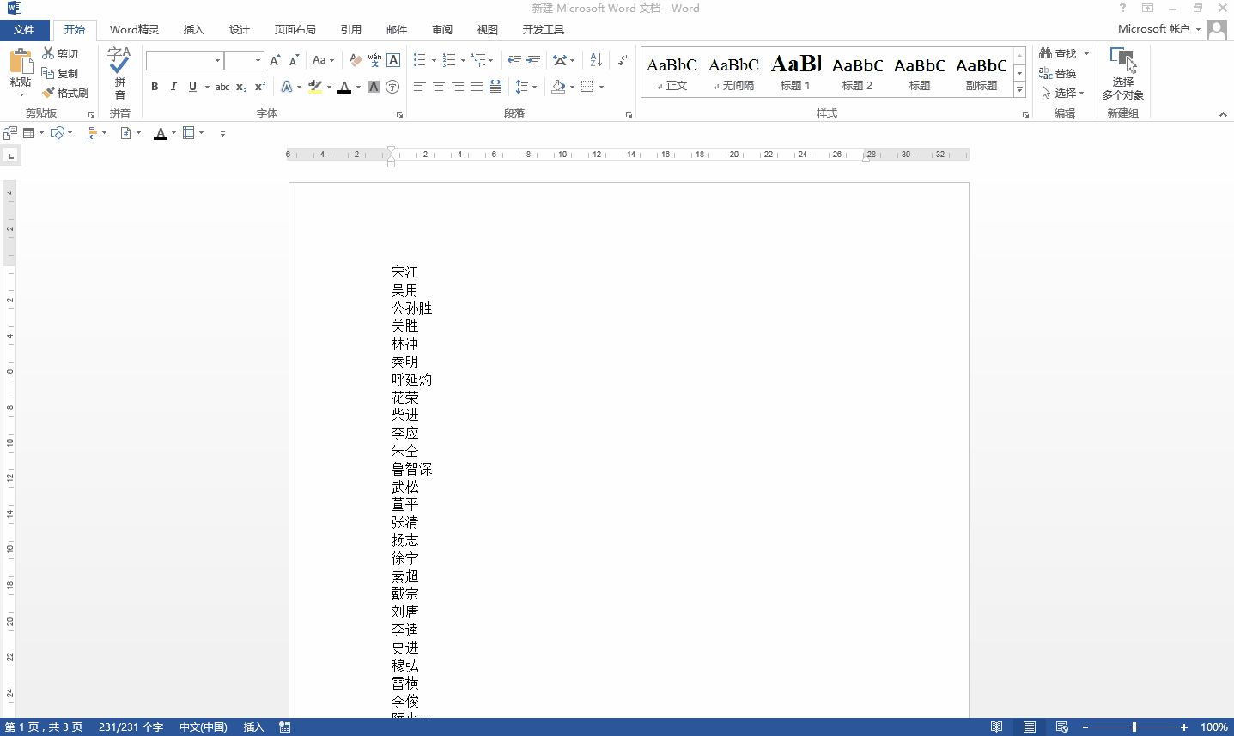Screen dimensions: 1234x736
Task: Justify the text alignment
Action: click(x=477, y=87)
